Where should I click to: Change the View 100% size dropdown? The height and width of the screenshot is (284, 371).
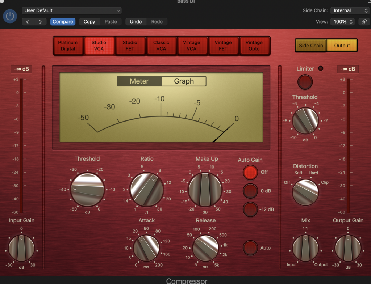[342, 22]
